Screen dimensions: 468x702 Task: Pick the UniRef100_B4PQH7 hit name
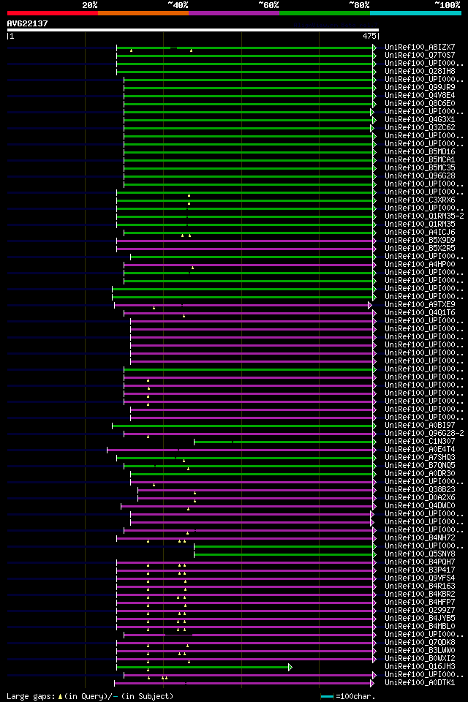[420, 562]
